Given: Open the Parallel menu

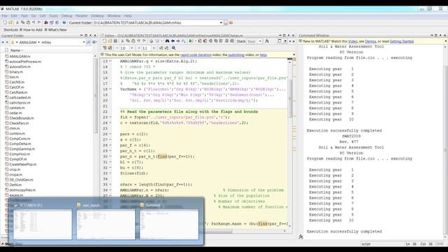Looking at the screenshot, I should [x=81, y=16].
